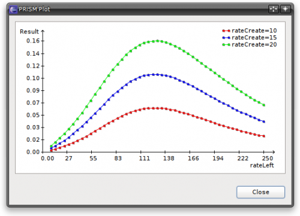Click the 250 x-axis tick label

pos(268,159)
